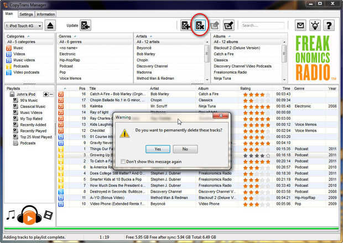Select the Music category
The height and width of the screenshot is (243, 343).
(x=18, y=48)
